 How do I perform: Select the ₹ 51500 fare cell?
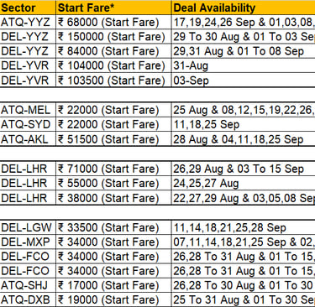113,139
